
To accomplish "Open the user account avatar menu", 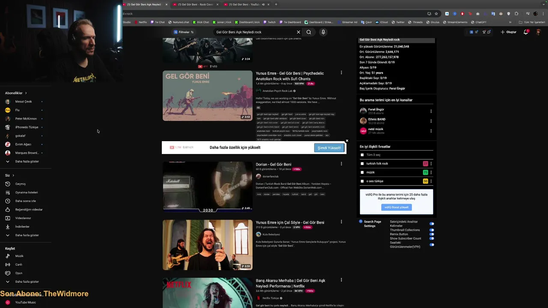I will point(539,32).
